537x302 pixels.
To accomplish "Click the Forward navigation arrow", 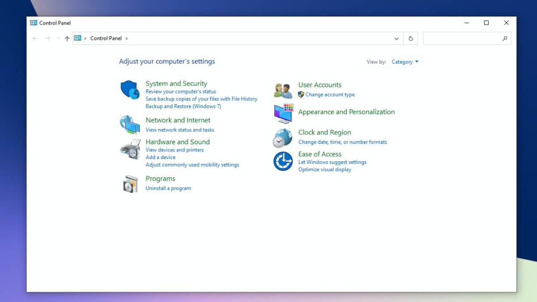I will tap(48, 38).
